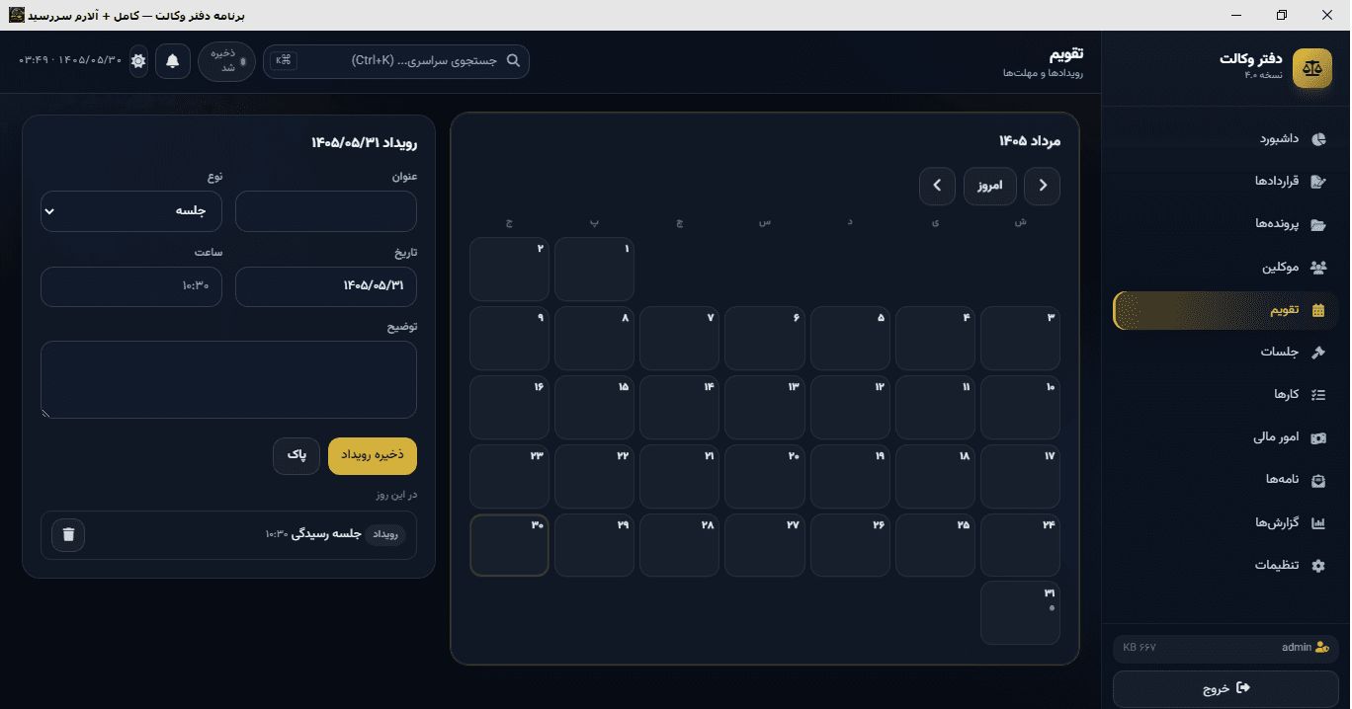This screenshot has height=709, width=1352.
Task: Open امور مالی via its banknote icon
Action: [x=1318, y=437]
